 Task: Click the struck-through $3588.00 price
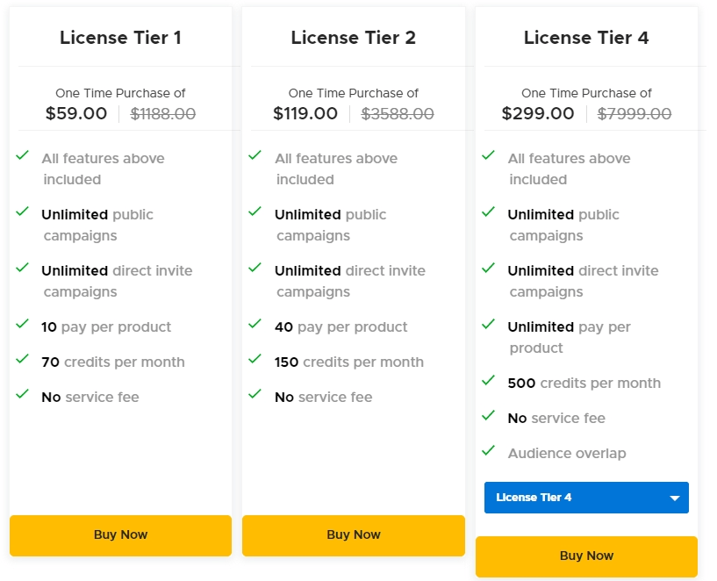(398, 113)
